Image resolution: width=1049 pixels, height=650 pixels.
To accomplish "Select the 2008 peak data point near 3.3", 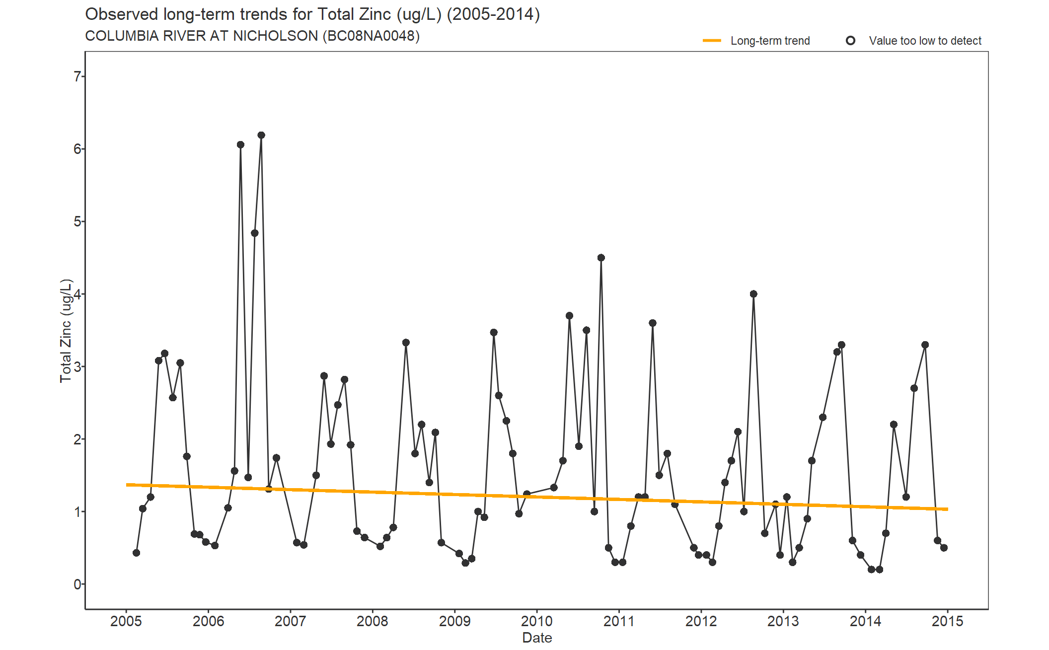I will [406, 343].
